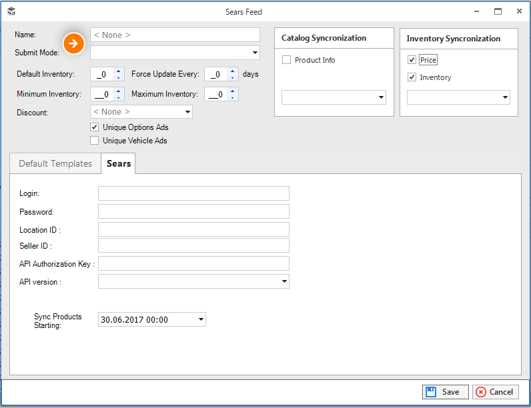Screen dimensions: 531x408
Task: Close the Sears Feed window
Action: [519, 11]
